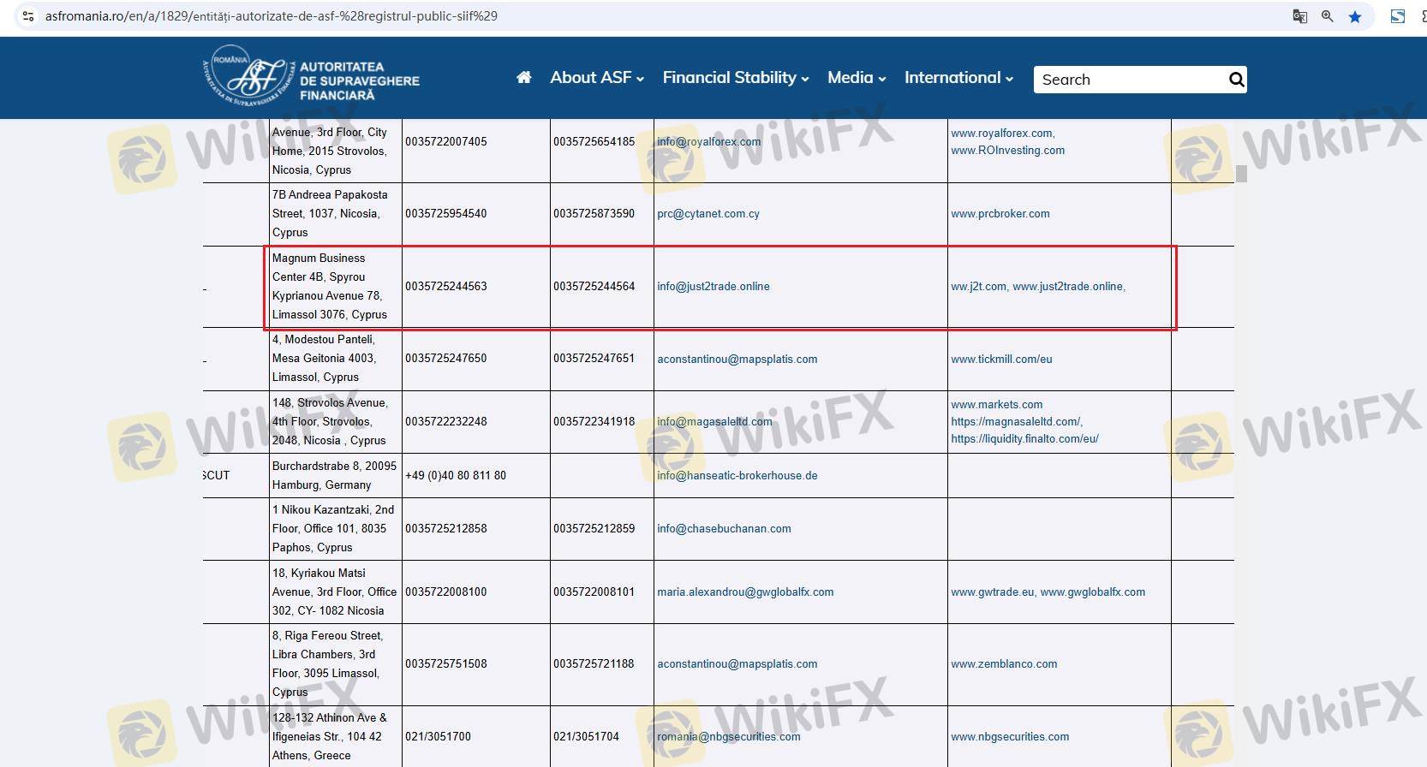Image resolution: width=1427 pixels, height=767 pixels.
Task: Click aconstantinou@mapsplatis.com in the zemblanco row
Action: point(737,664)
